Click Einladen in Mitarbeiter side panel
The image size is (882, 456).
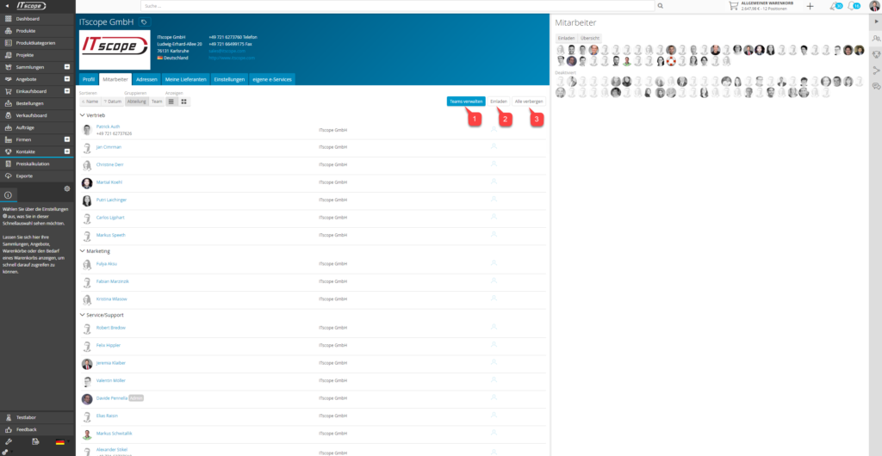coord(567,38)
